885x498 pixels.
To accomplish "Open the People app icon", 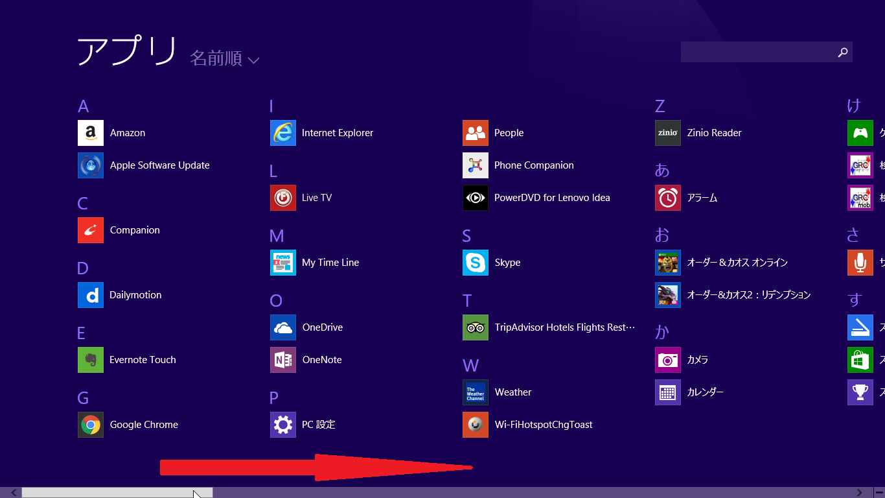I will point(476,133).
